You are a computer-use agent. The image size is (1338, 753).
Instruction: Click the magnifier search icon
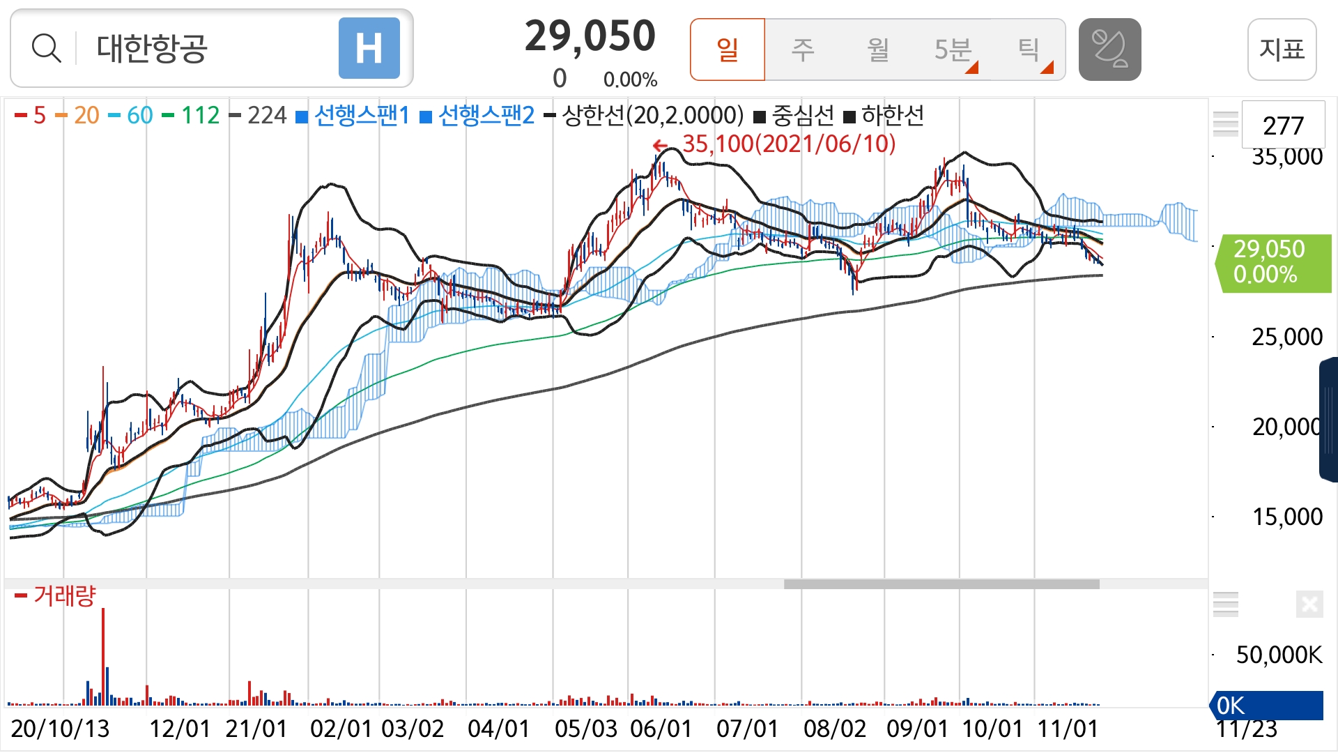[47, 49]
